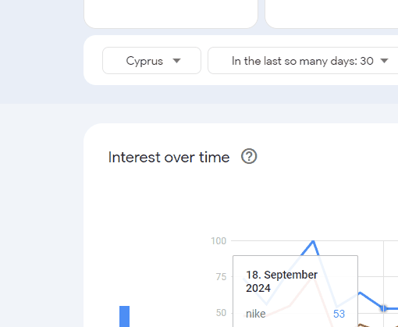Click the 50 y-axis label
This screenshot has height=327, width=398.
coord(221,313)
